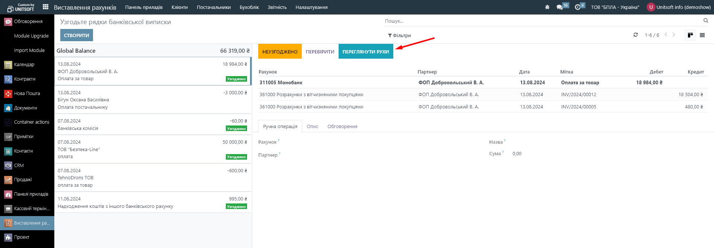Open the conversations chat icon
The width and height of the screenshot is (714, 248).
(559, 7)
